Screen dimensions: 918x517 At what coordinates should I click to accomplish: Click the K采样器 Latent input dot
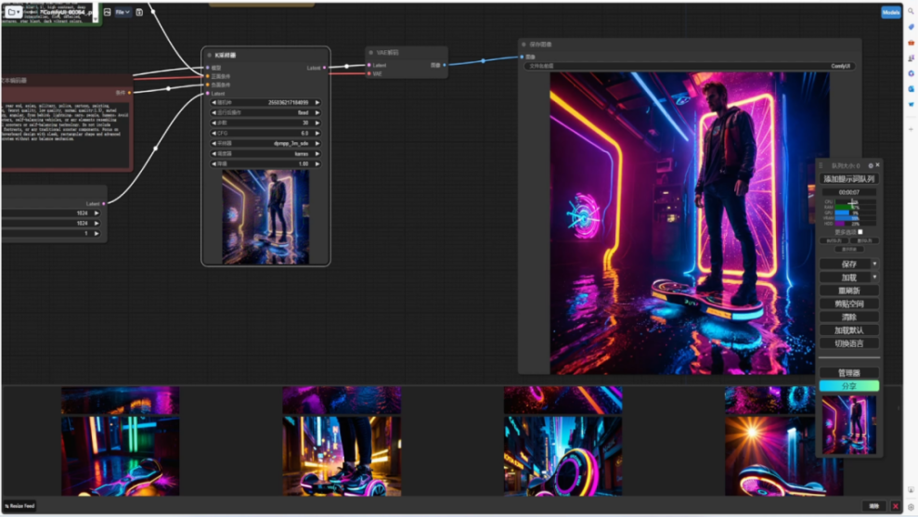coord(208,93)
